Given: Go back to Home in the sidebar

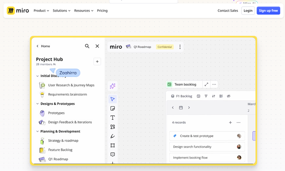Looking at the screenshot, I should tap(43, 46).
